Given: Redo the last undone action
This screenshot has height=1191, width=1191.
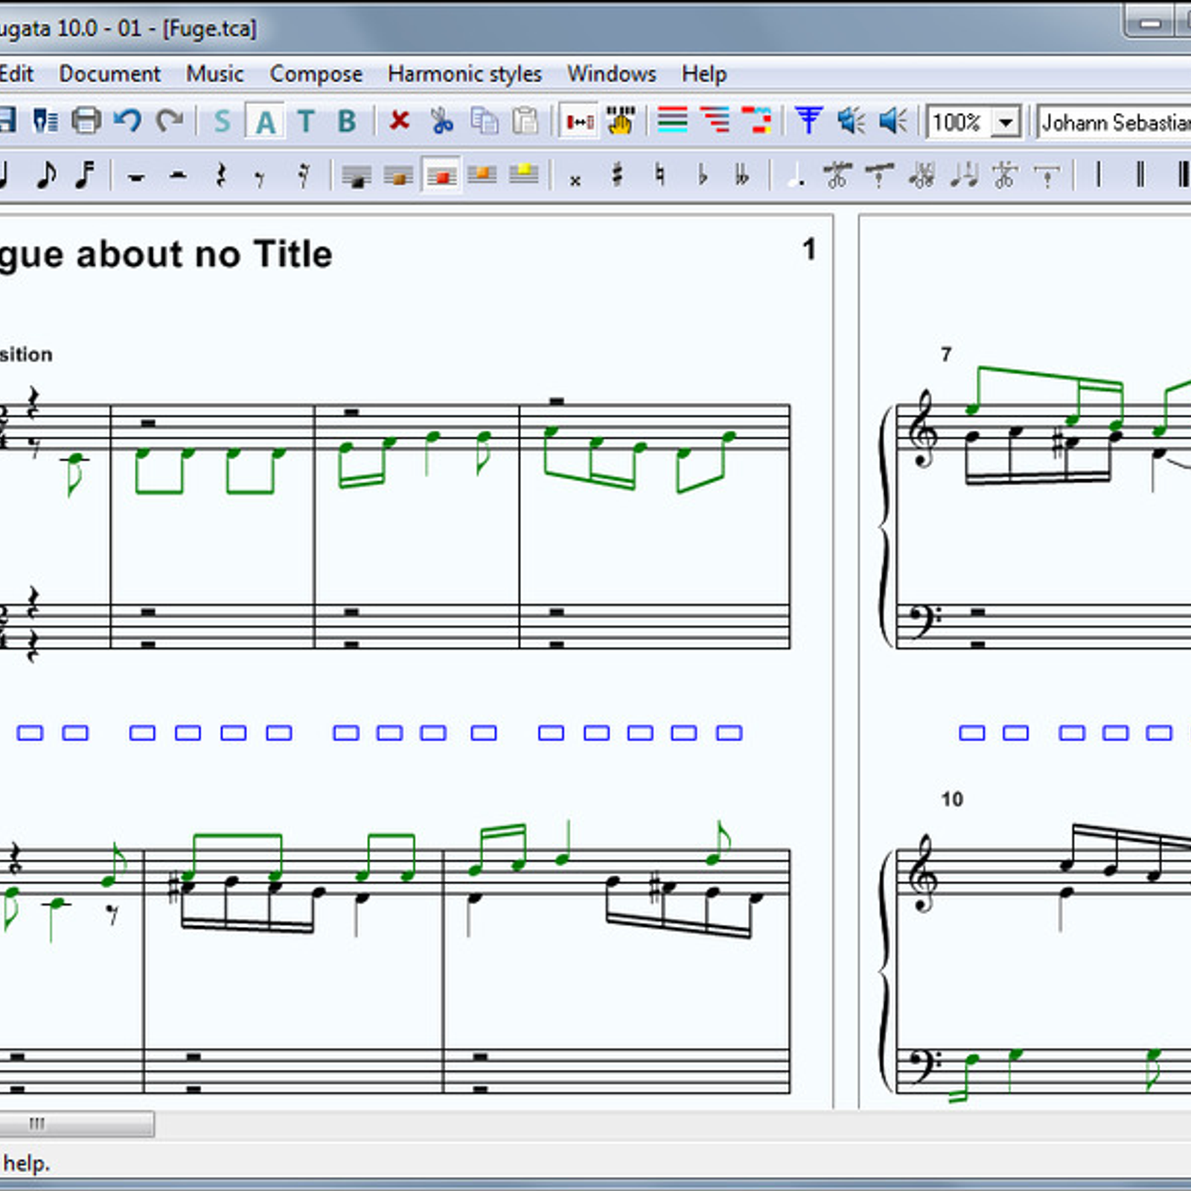Looking at the screenshot, I should click(x=170, y=121).
